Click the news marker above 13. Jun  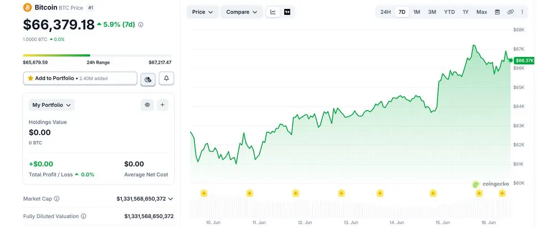(x=341, y=193)
